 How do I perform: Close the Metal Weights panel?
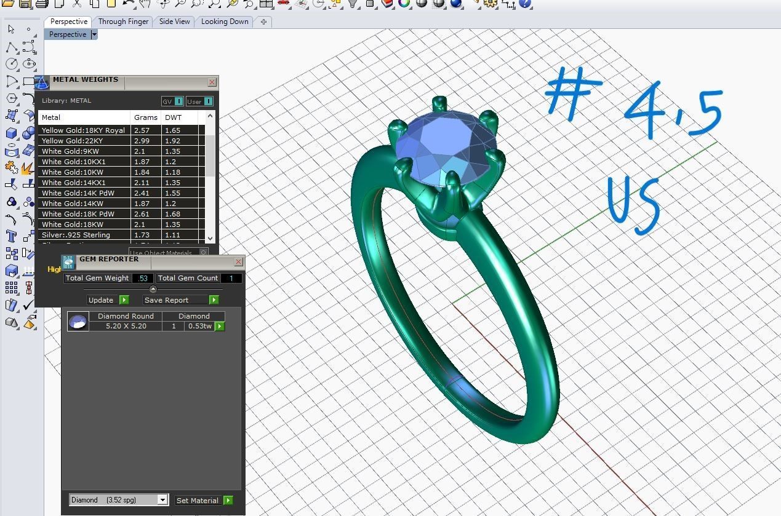pyautogui.click(x=212, y=82)
